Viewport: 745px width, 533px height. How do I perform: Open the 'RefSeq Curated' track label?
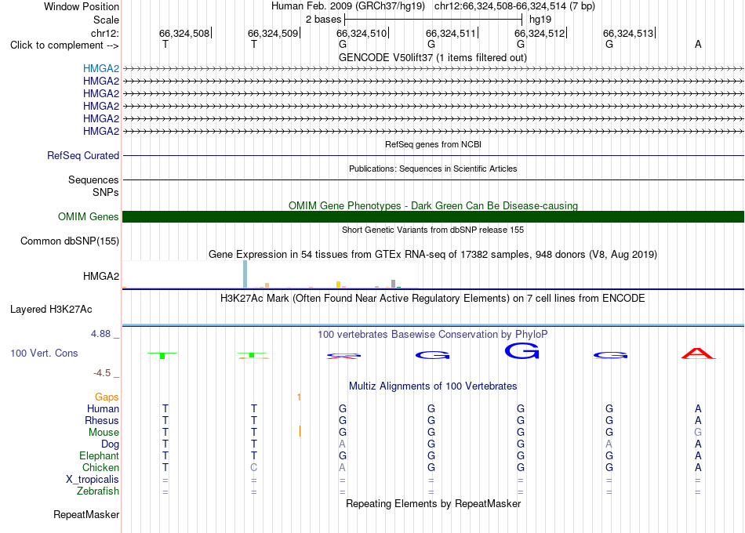83,155
